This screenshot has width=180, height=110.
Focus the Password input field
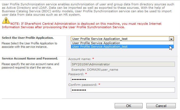[x=123, y=79]
